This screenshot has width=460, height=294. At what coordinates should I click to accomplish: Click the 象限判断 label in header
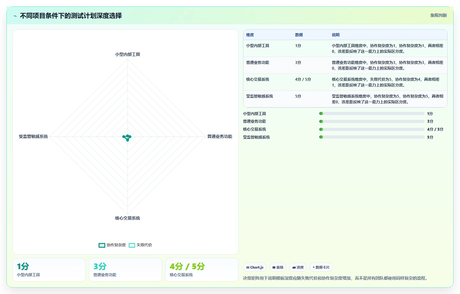point(438,15)
